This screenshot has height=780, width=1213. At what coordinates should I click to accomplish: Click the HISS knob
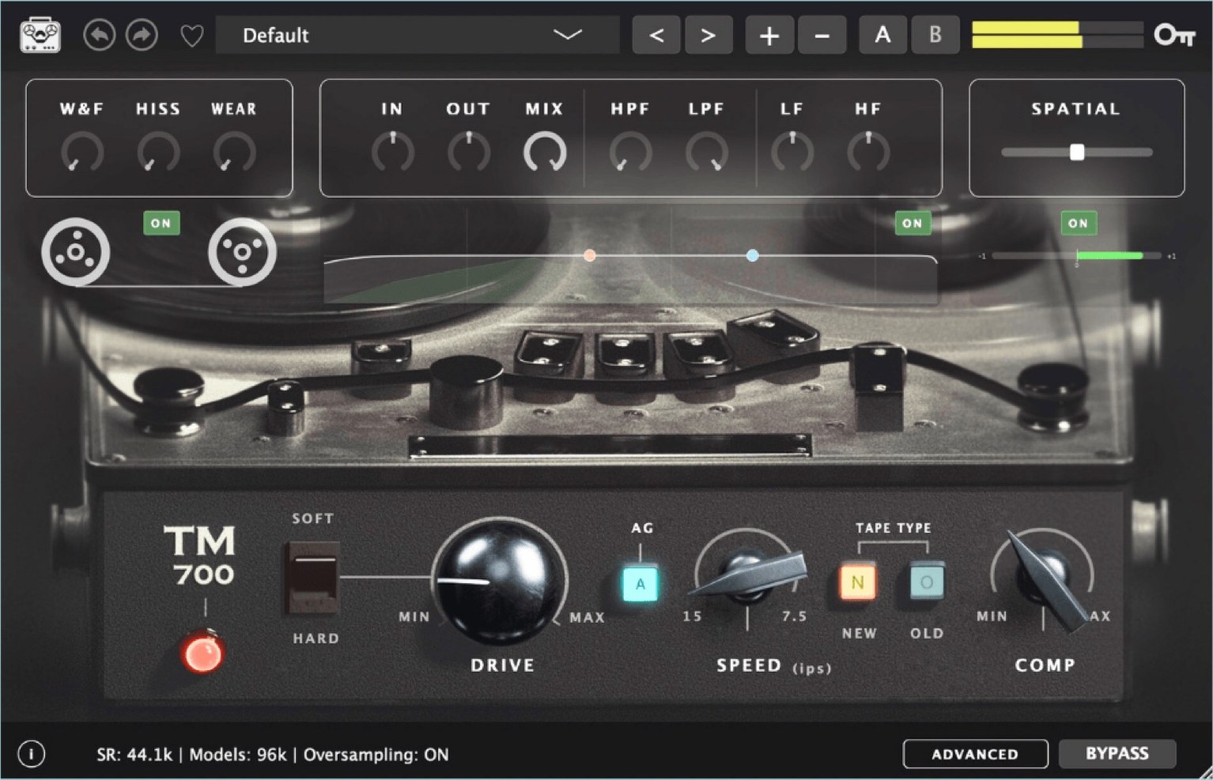(158, 152)
